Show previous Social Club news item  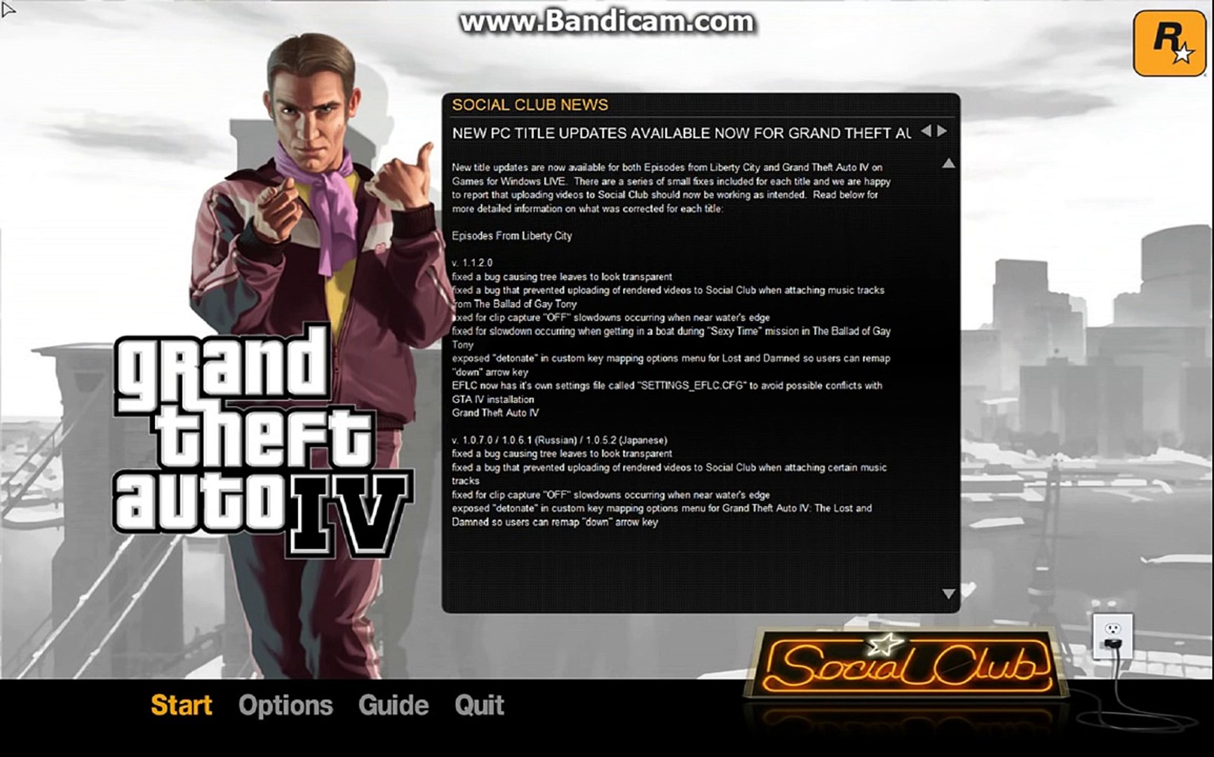926,131
